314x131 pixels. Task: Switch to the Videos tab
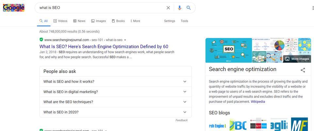click(60, 21)
